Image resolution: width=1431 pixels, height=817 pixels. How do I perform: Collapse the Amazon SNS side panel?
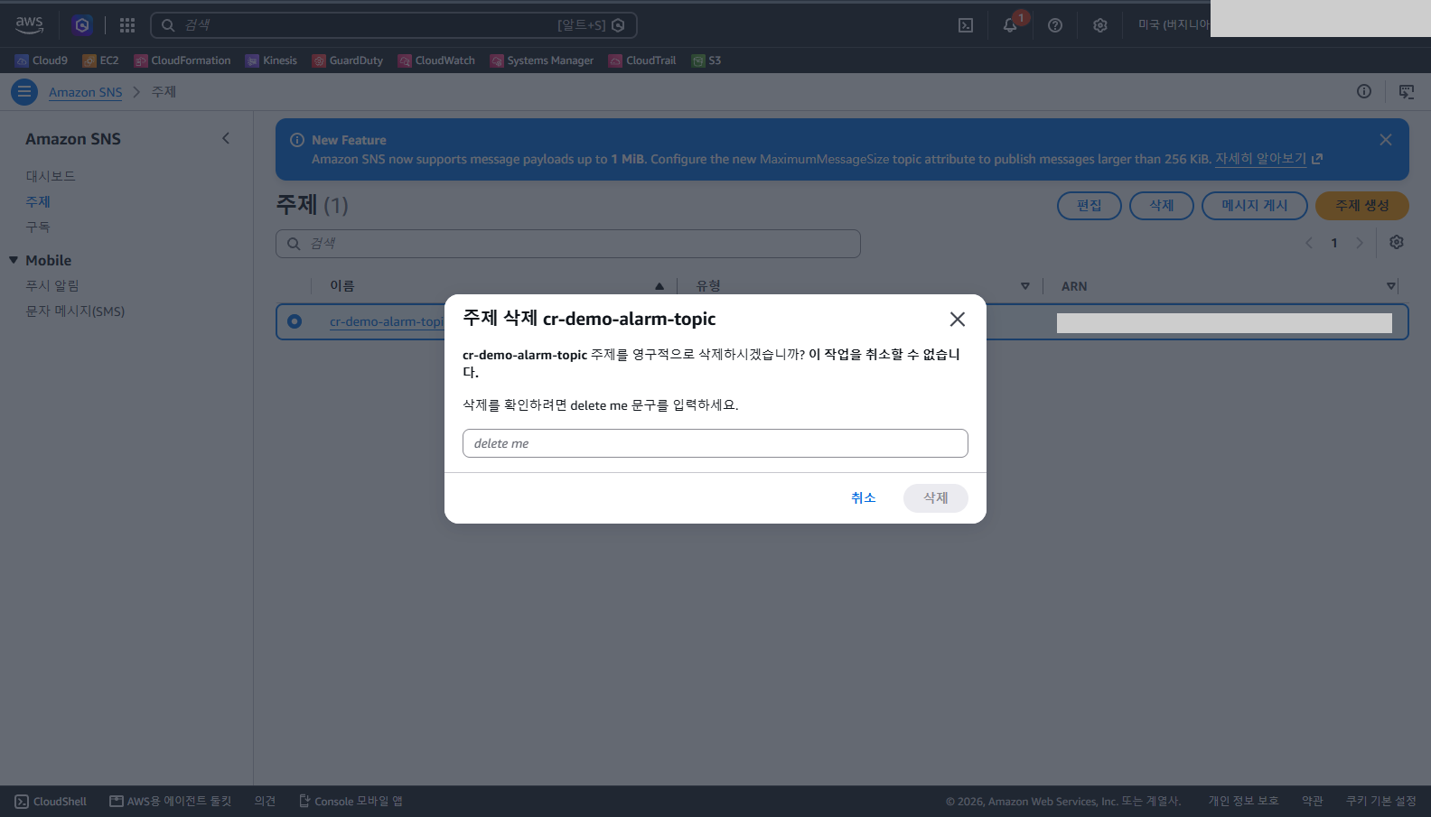(x=226, y=138)
